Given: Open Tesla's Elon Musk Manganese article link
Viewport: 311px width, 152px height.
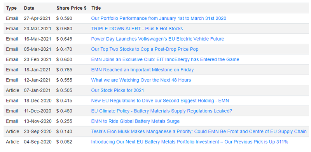Looking at the screenshot, I should pos(199,131).
